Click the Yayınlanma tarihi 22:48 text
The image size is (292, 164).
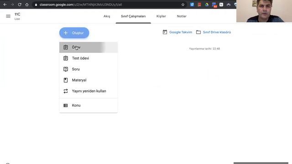click(204, 49)
